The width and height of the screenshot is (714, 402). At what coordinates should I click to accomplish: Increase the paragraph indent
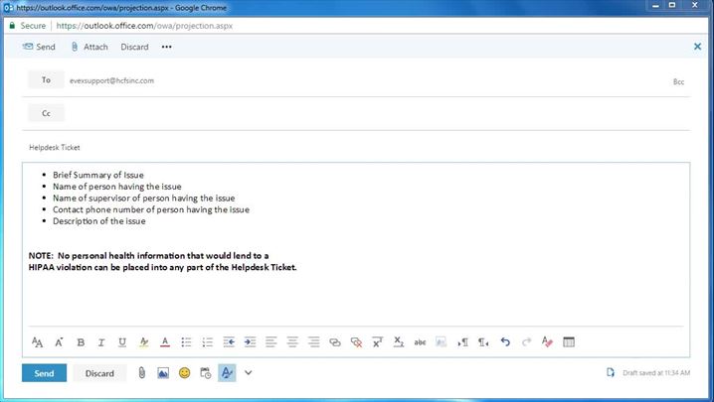pyautogui.click(x=250, y=342)
